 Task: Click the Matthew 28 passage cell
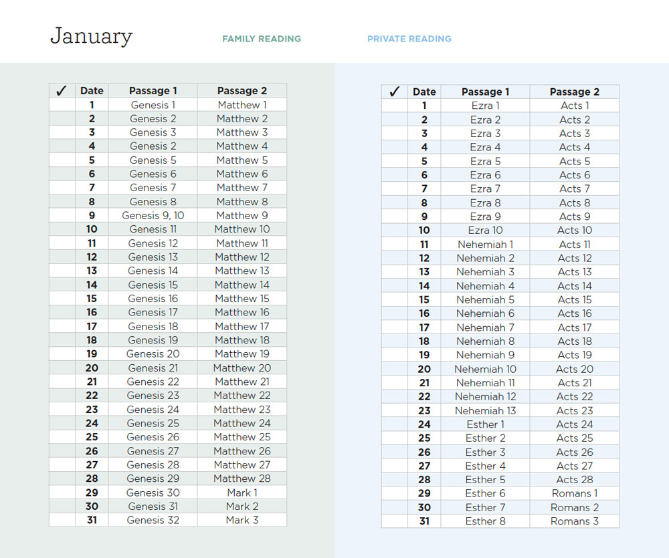click(x=242, y=478)
